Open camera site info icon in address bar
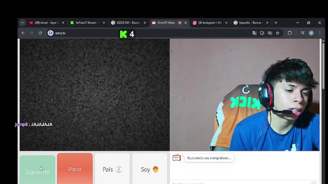The height and width of the screenshot is (184, 328). point(50,33)
